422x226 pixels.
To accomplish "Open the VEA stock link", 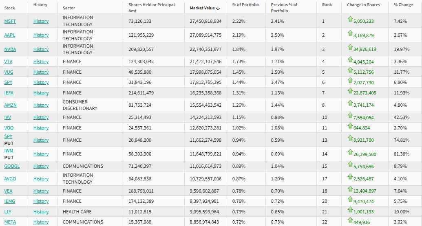I will click(x=8, y=191).
